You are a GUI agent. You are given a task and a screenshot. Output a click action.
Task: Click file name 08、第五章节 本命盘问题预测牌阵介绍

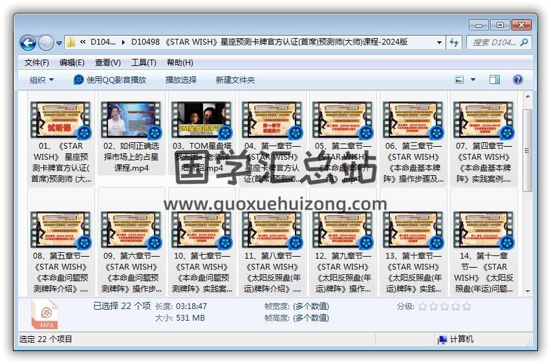coord(60,272)
